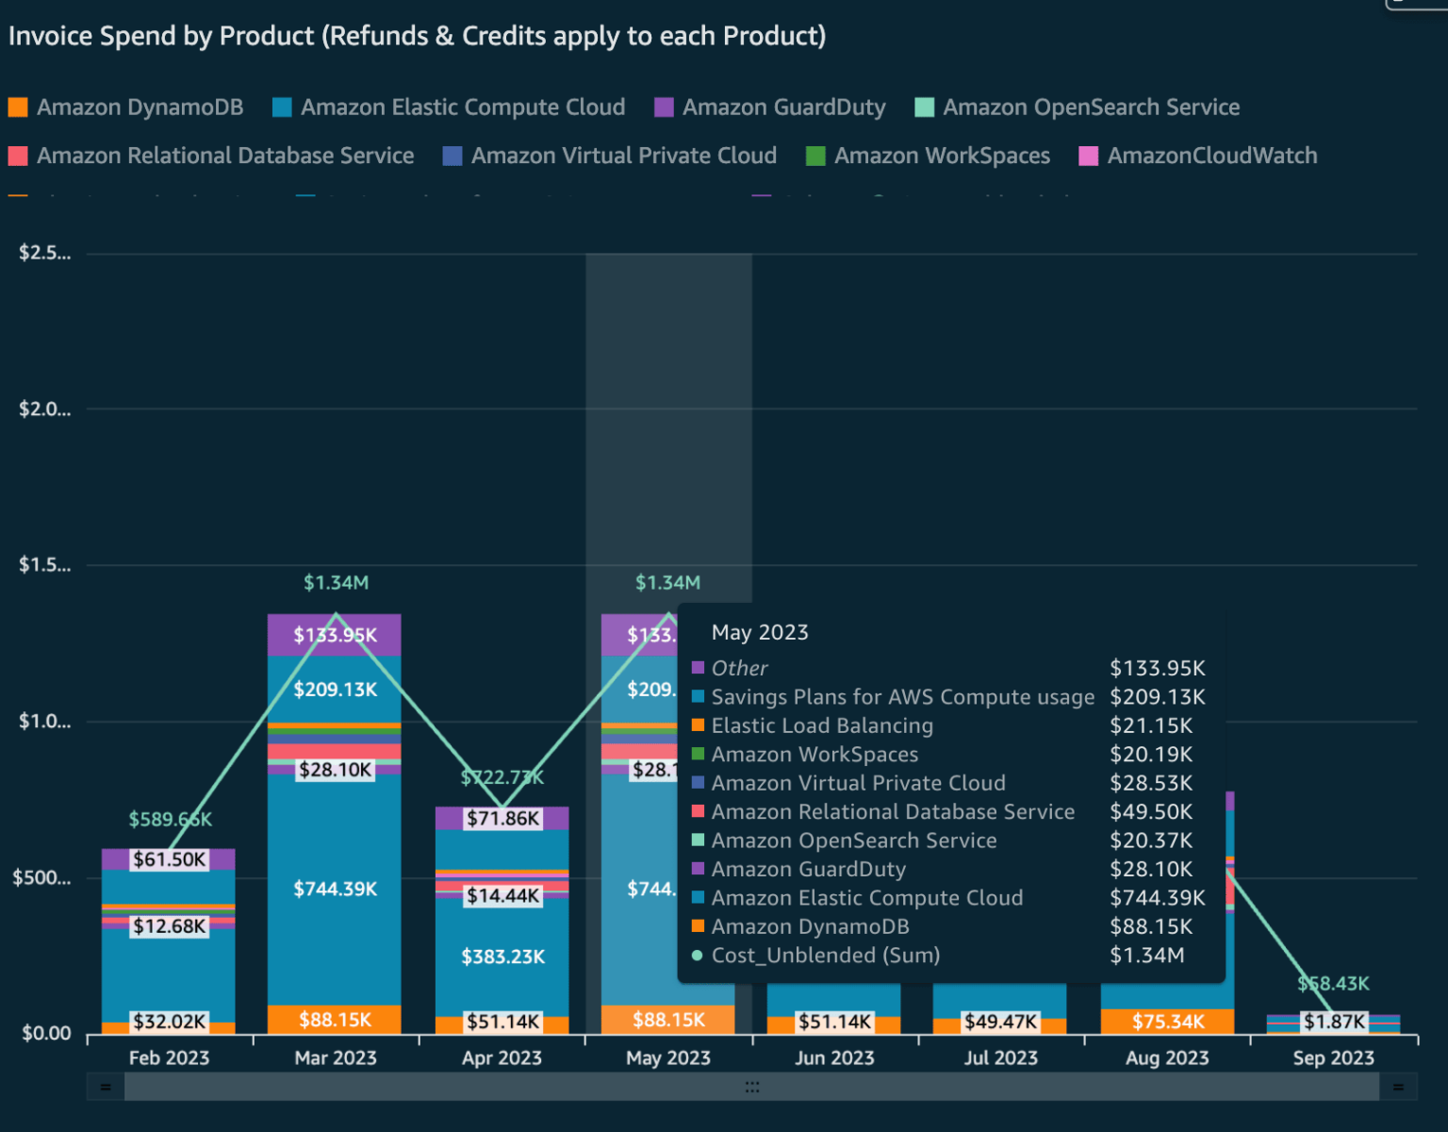
Task: Click the orange Amazon DynamoDB legend icon
Action: click(17, 107)
